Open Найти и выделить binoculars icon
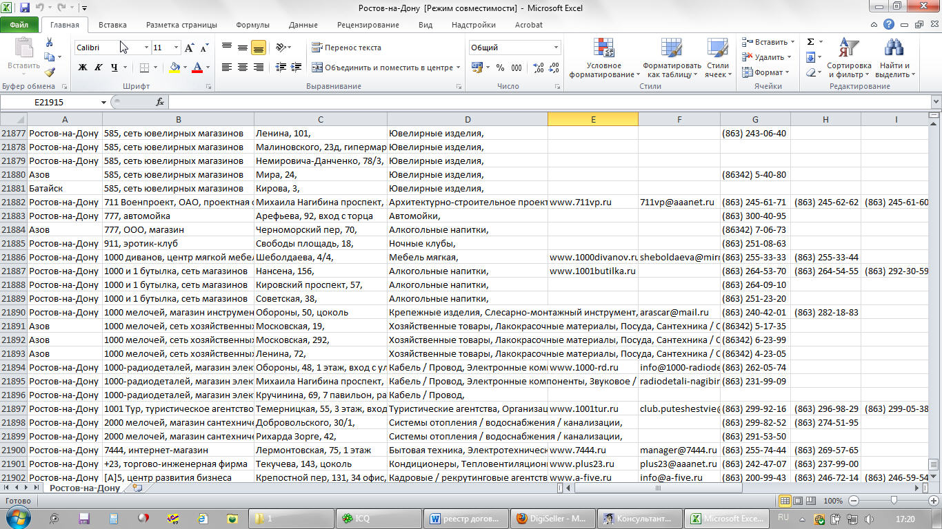 894,48
